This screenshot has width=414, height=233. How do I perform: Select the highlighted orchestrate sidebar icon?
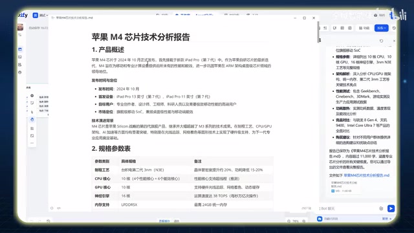click(20, 49)
